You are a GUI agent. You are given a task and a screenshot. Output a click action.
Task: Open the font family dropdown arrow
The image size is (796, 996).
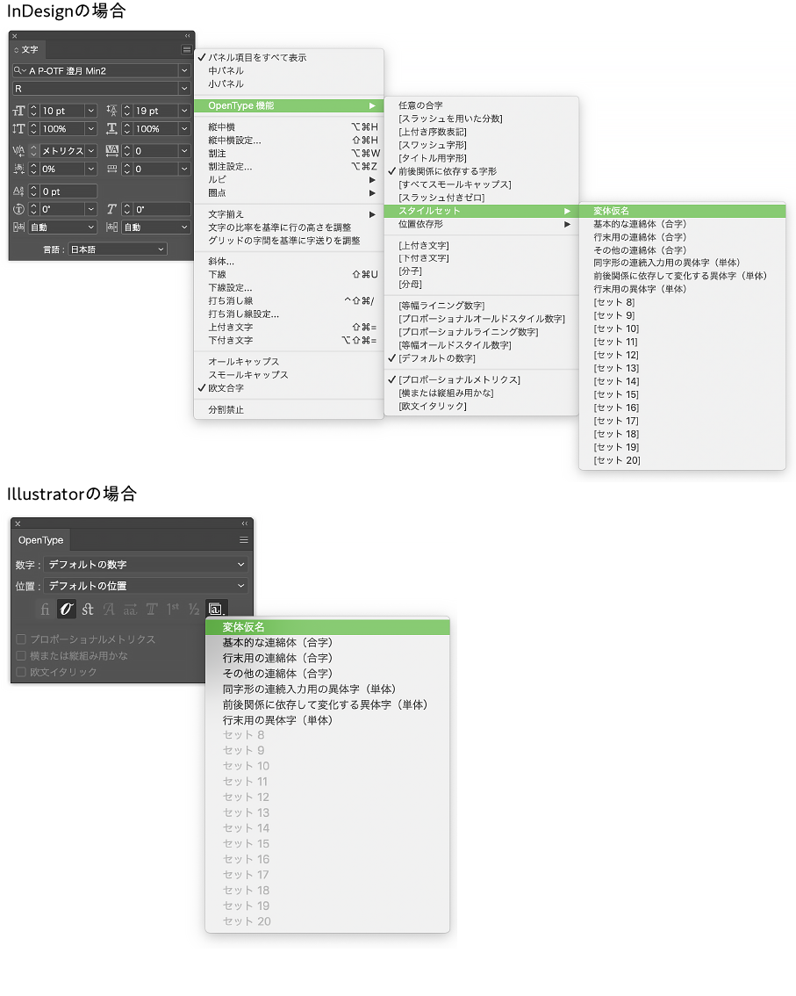coord(184,70)
